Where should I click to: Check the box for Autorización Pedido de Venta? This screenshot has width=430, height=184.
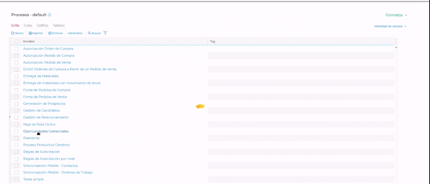tap(16, 62)
